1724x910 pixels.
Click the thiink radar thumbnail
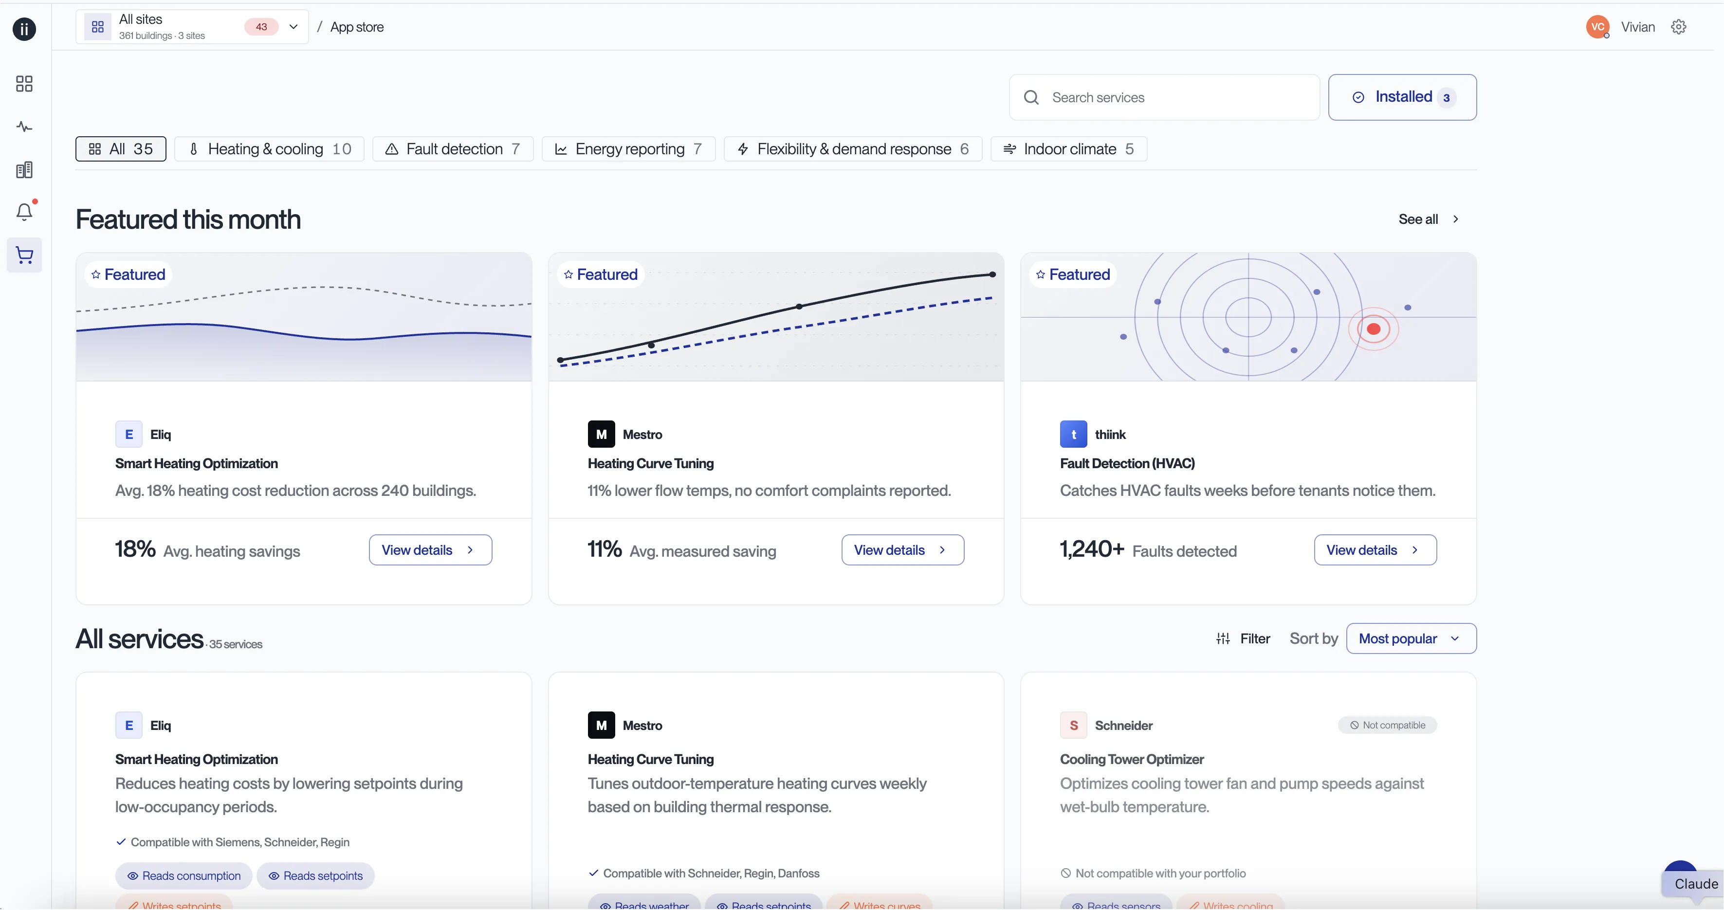pos(1248,317)
